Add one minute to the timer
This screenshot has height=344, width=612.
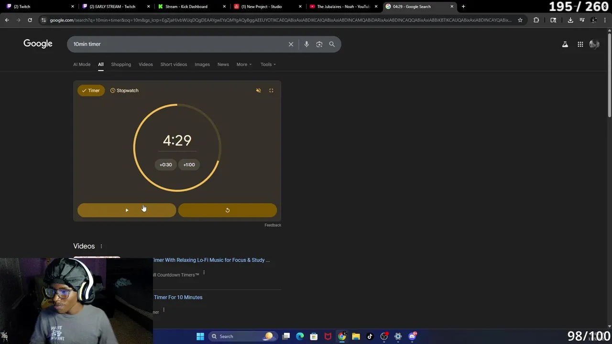pos(189,165)
